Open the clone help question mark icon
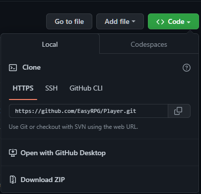Screen dimensions: 201x194 [187, 68]
